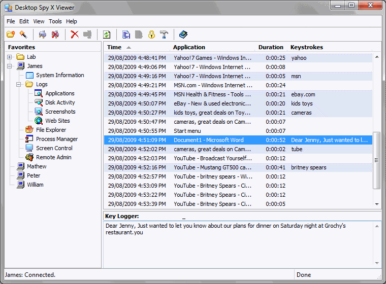The image size is (386, 284).
Task: Click Key Logger pane scroll down arrow
Action: pos(377,263)
